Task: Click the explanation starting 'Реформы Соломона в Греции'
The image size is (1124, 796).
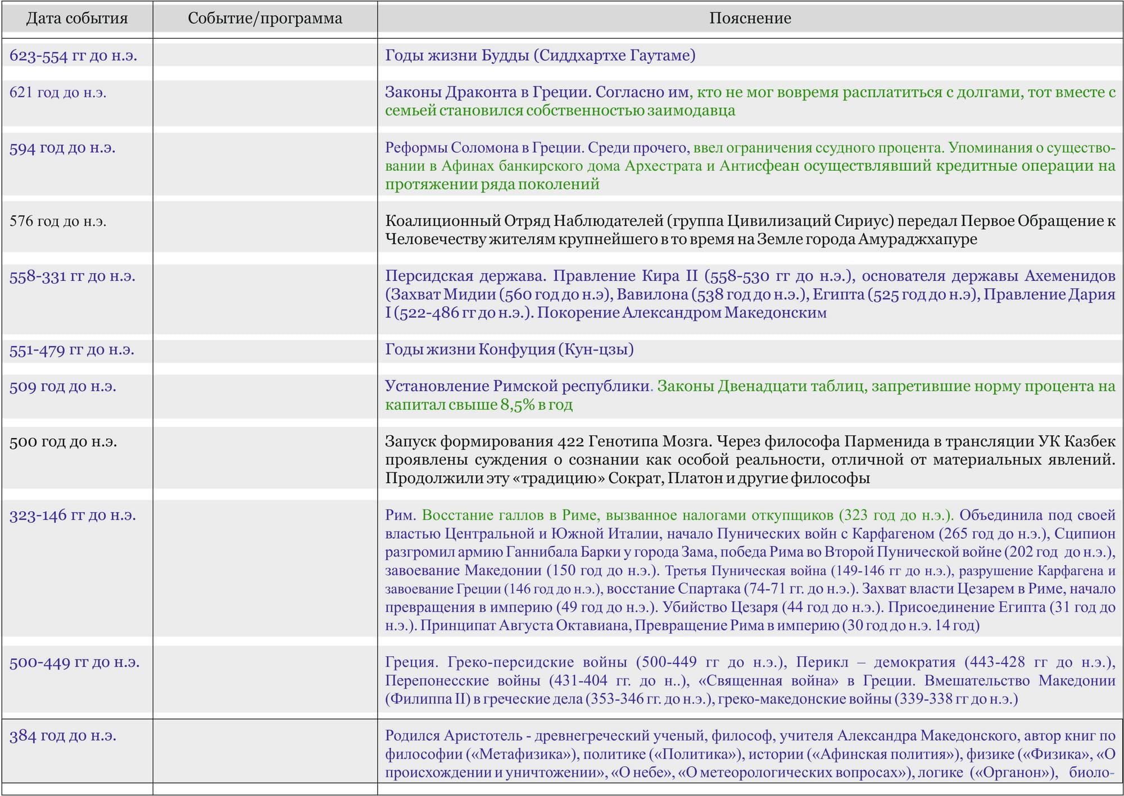Action: coord(750,166)
